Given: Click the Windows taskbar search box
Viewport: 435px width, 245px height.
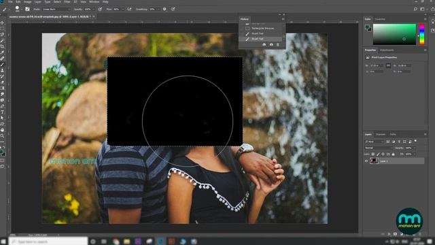Looking at the screenshot, I should tap(48, 242).
